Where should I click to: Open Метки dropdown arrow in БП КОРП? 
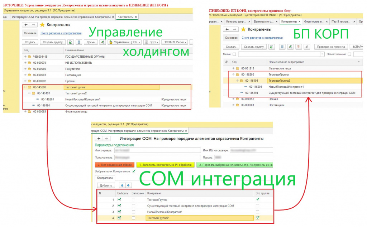point(322,54)
